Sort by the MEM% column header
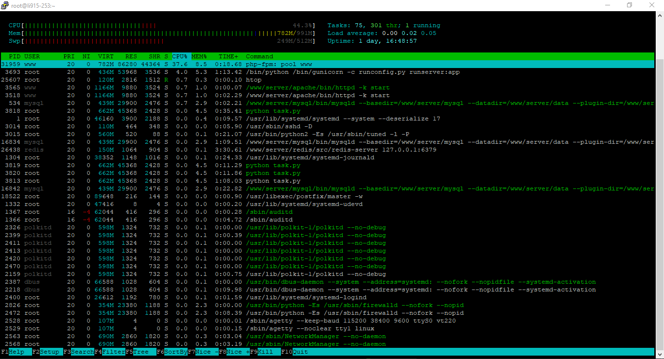 [199, 56]
